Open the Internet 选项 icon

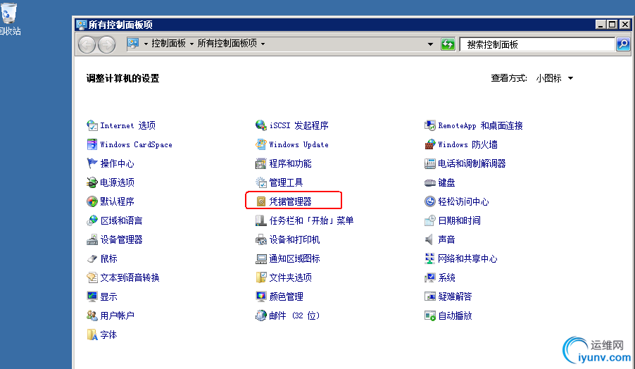(x=92, y=125)
